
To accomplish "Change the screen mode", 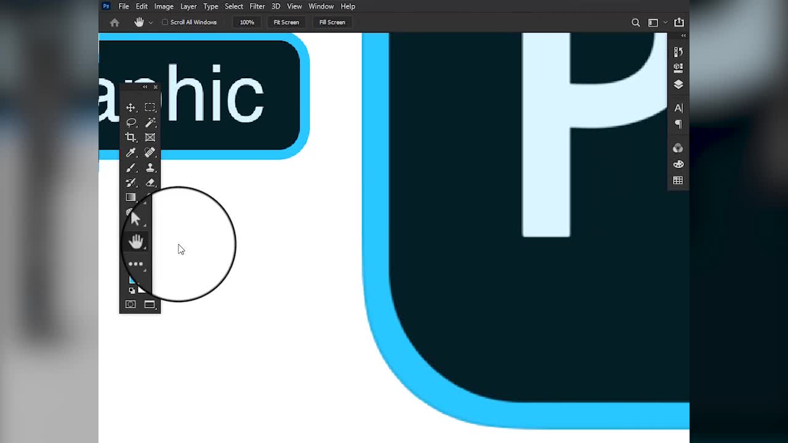I will point(150,305).
